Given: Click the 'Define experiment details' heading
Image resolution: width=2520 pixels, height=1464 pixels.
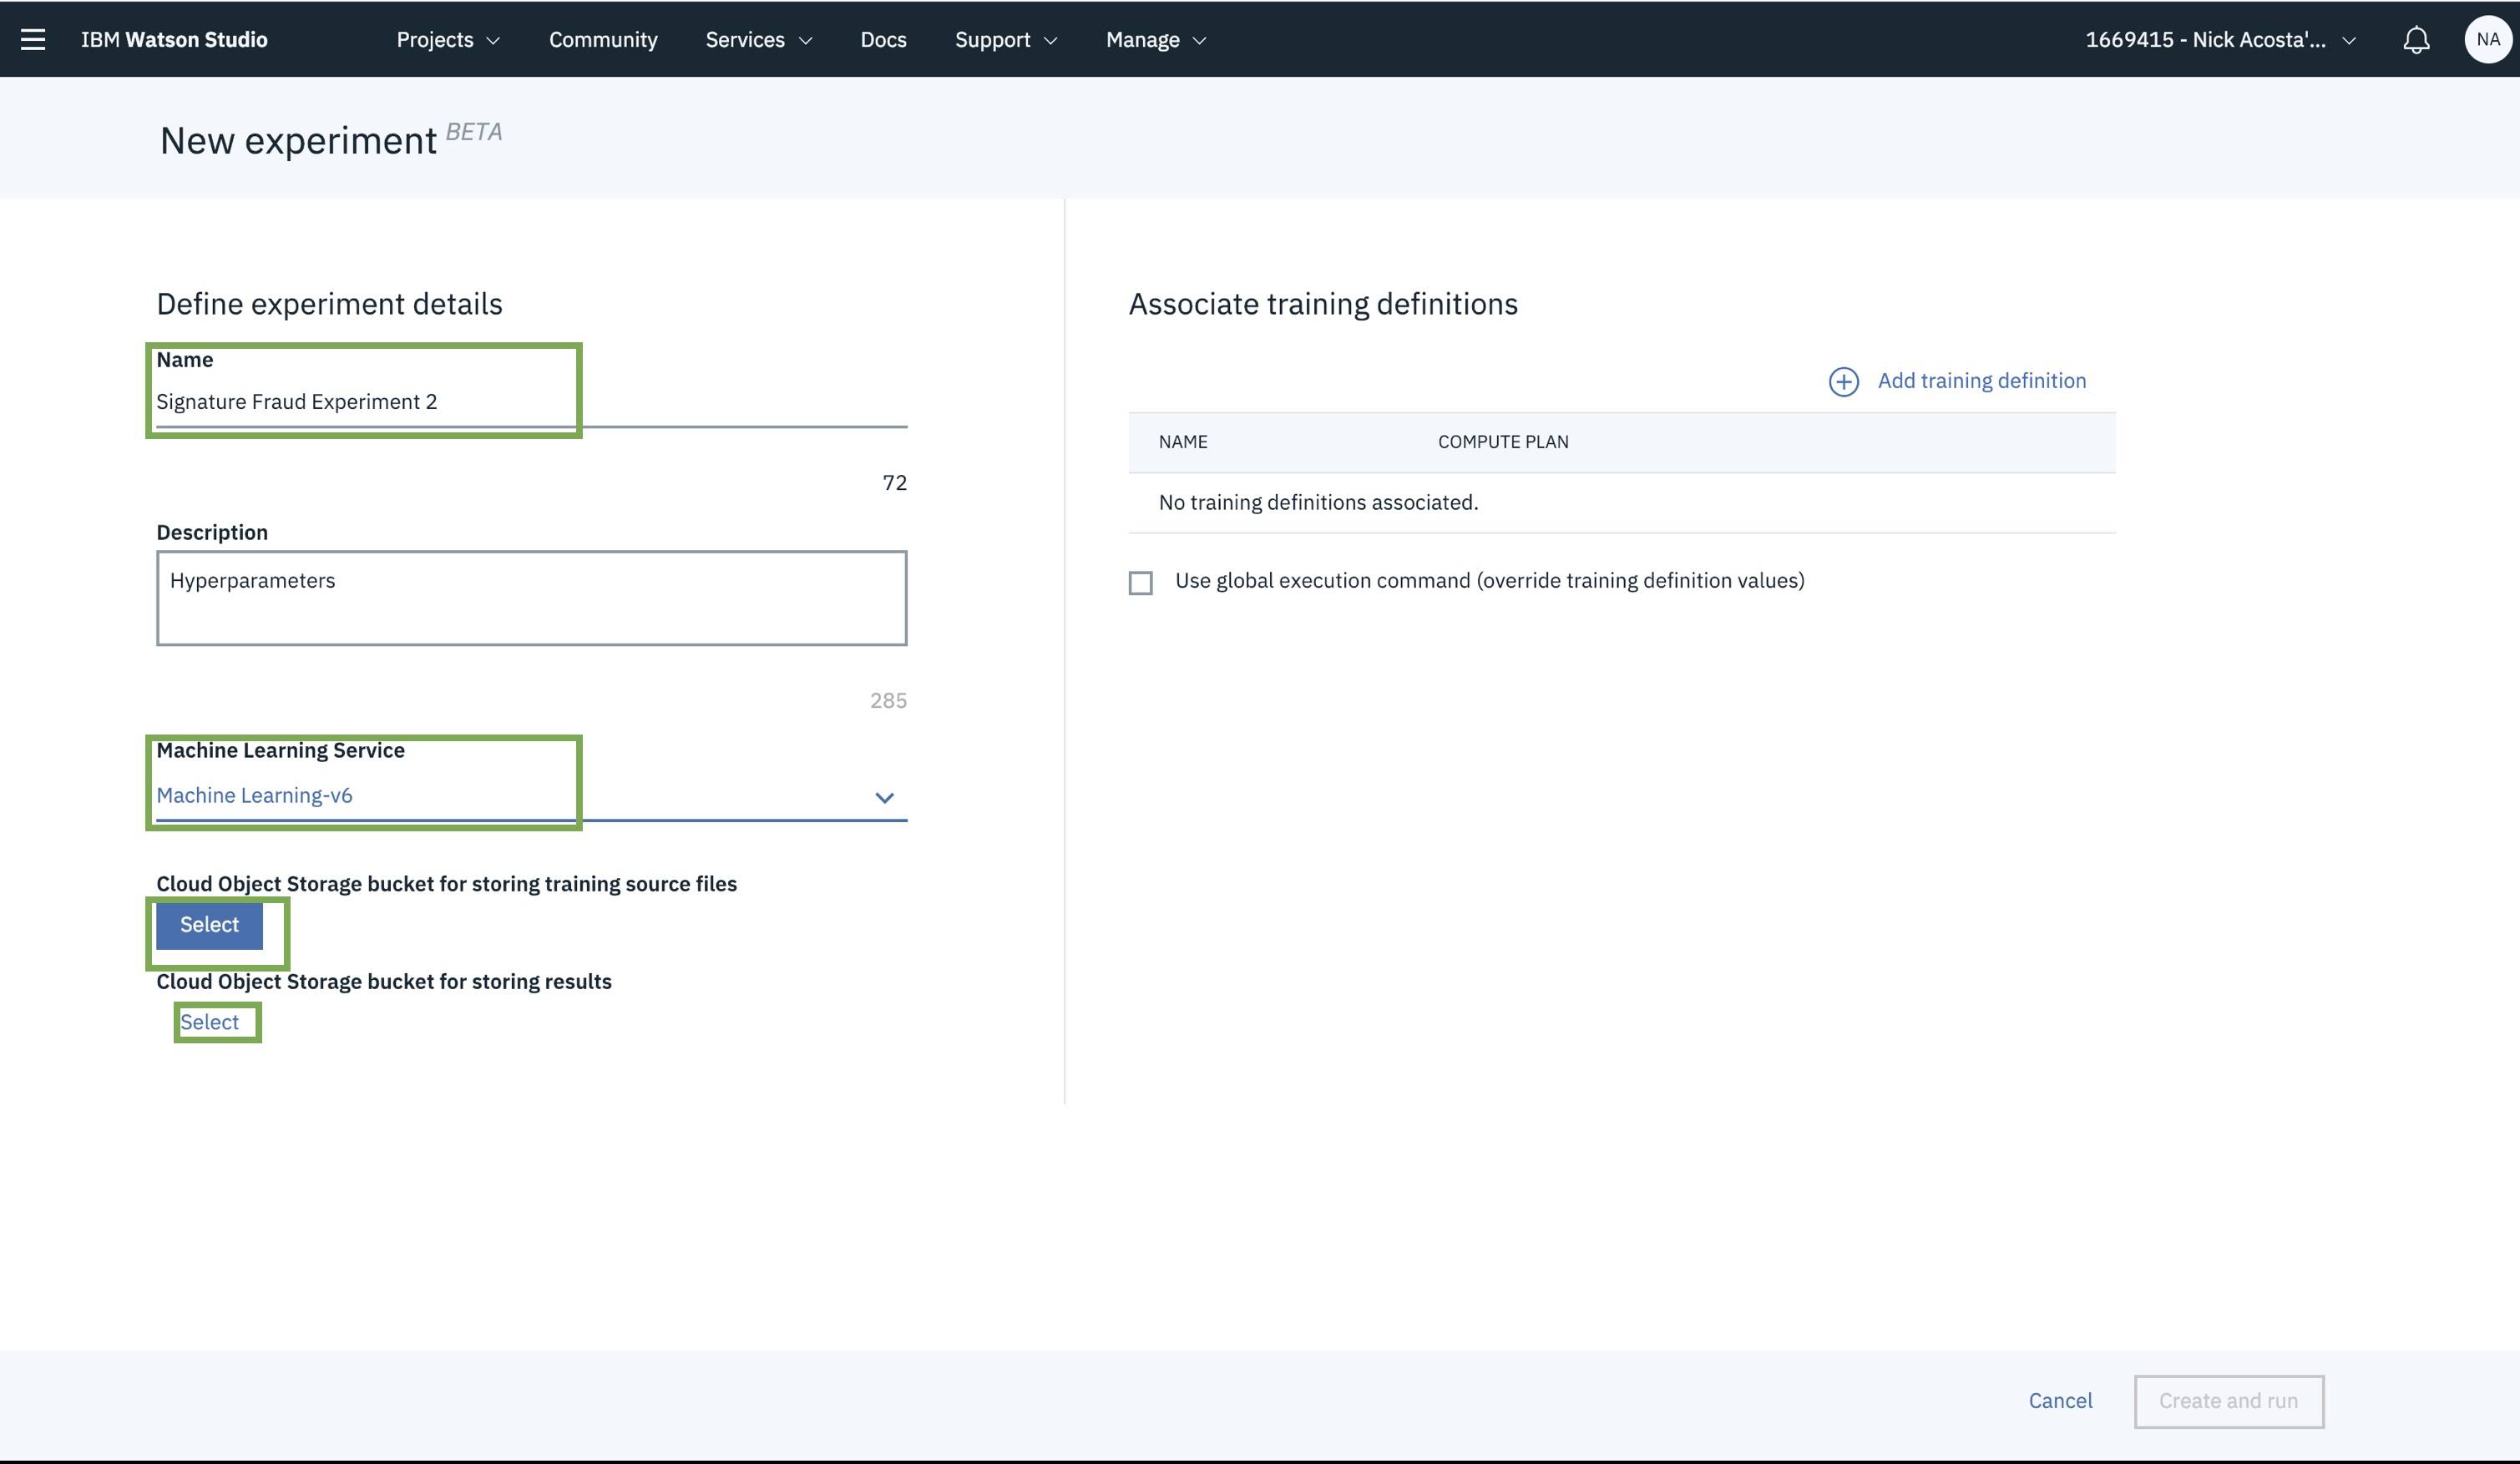Looking at the screenshot, I should (329, 304).
